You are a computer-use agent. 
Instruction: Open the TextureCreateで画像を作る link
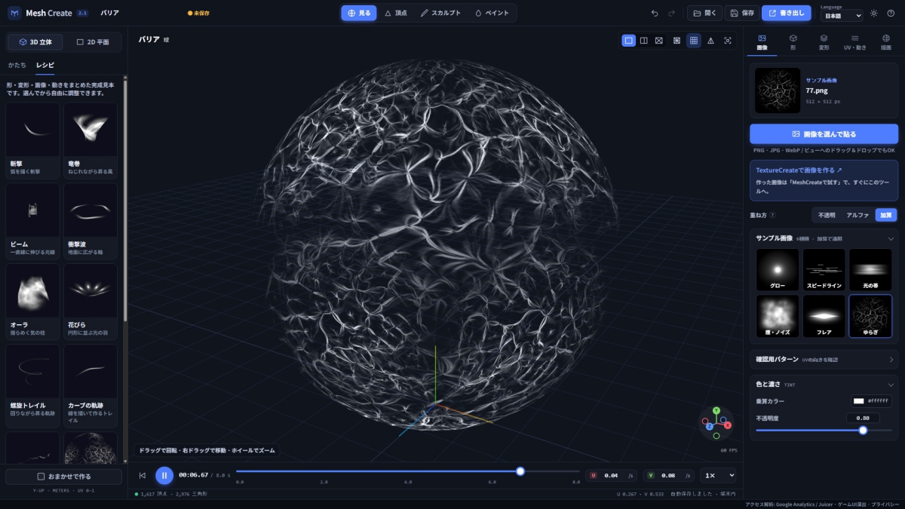coord(799,170)
